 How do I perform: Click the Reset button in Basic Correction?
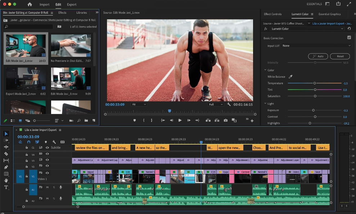pyautogui.click(x=339, y=56)
